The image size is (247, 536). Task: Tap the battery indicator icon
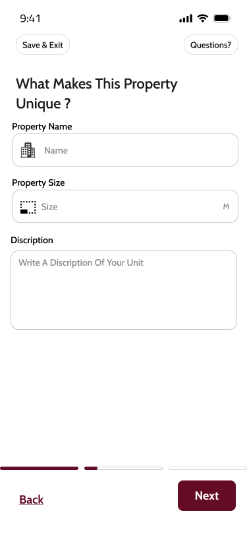[222, 18]
